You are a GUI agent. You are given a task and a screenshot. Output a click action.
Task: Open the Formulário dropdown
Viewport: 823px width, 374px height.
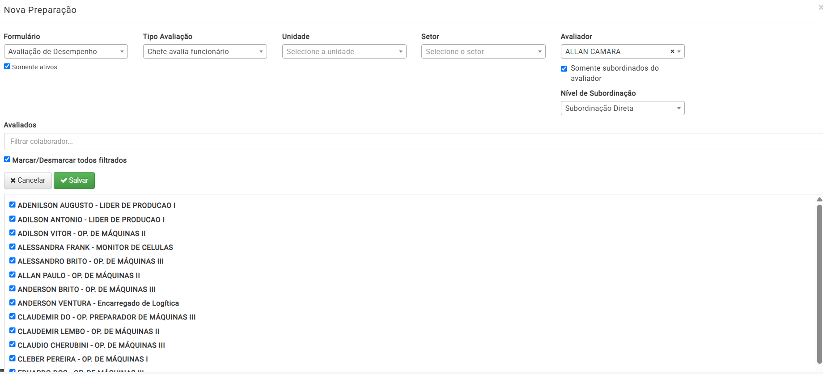tap(66, 52)
